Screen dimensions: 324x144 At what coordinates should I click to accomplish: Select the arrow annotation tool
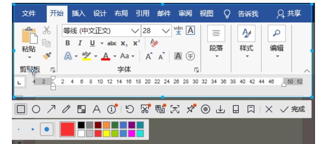pos(51,109)
